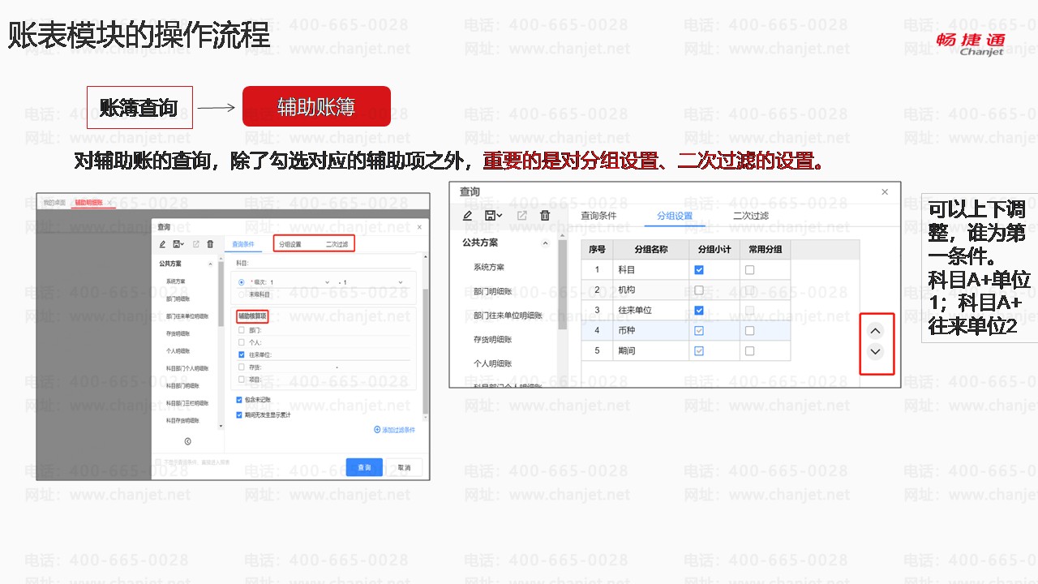The image size is (1038, 584).
Task: Select the 末级科目 radio button
Action: pyautogui.click(x=242, y=294)
